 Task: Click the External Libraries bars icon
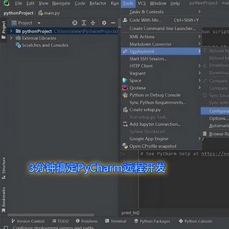[18, 38]
